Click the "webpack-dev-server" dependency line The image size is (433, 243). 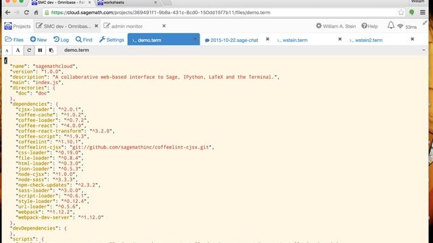(x=60, y=217)
